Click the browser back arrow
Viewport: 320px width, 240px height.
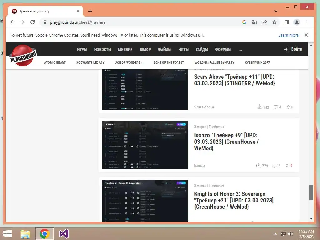[12, 22]
